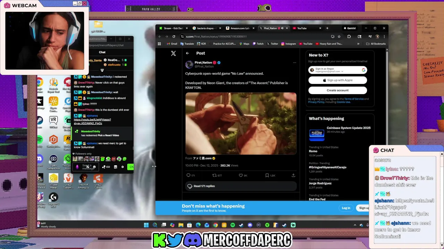Open the VRChat desktop shortcut

point(53,122)
